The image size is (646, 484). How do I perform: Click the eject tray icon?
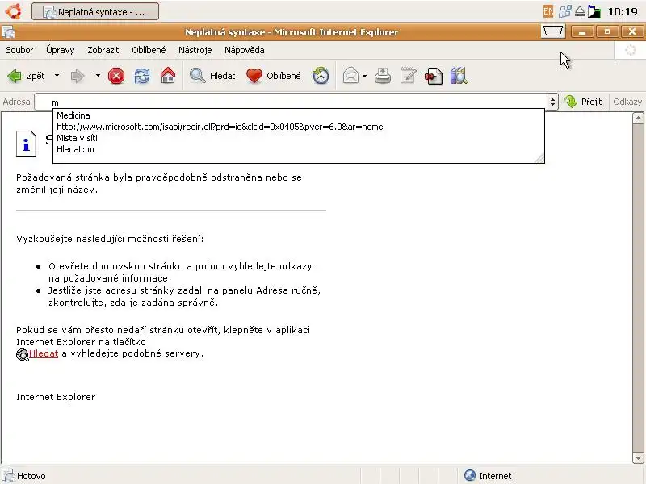[579, 12]
